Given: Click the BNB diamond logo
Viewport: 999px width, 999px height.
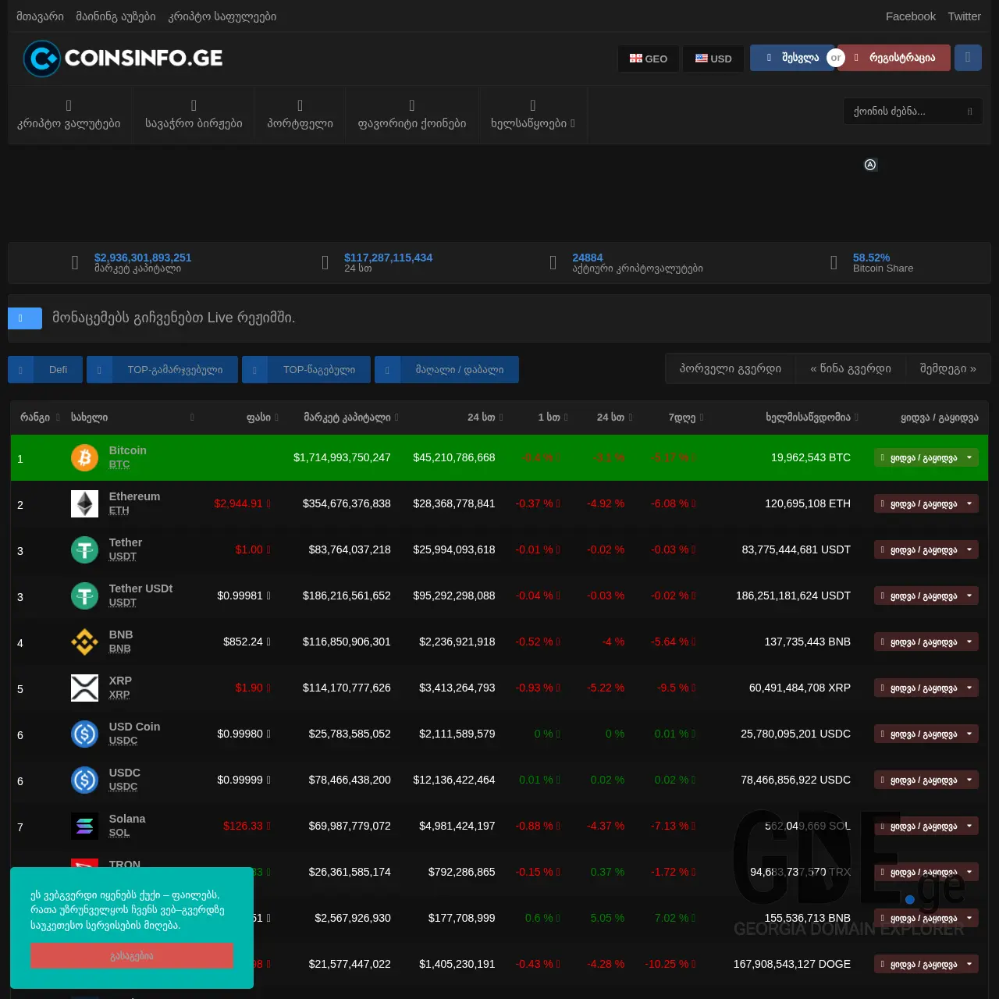Looking at the screenshot, I should 84,642.
